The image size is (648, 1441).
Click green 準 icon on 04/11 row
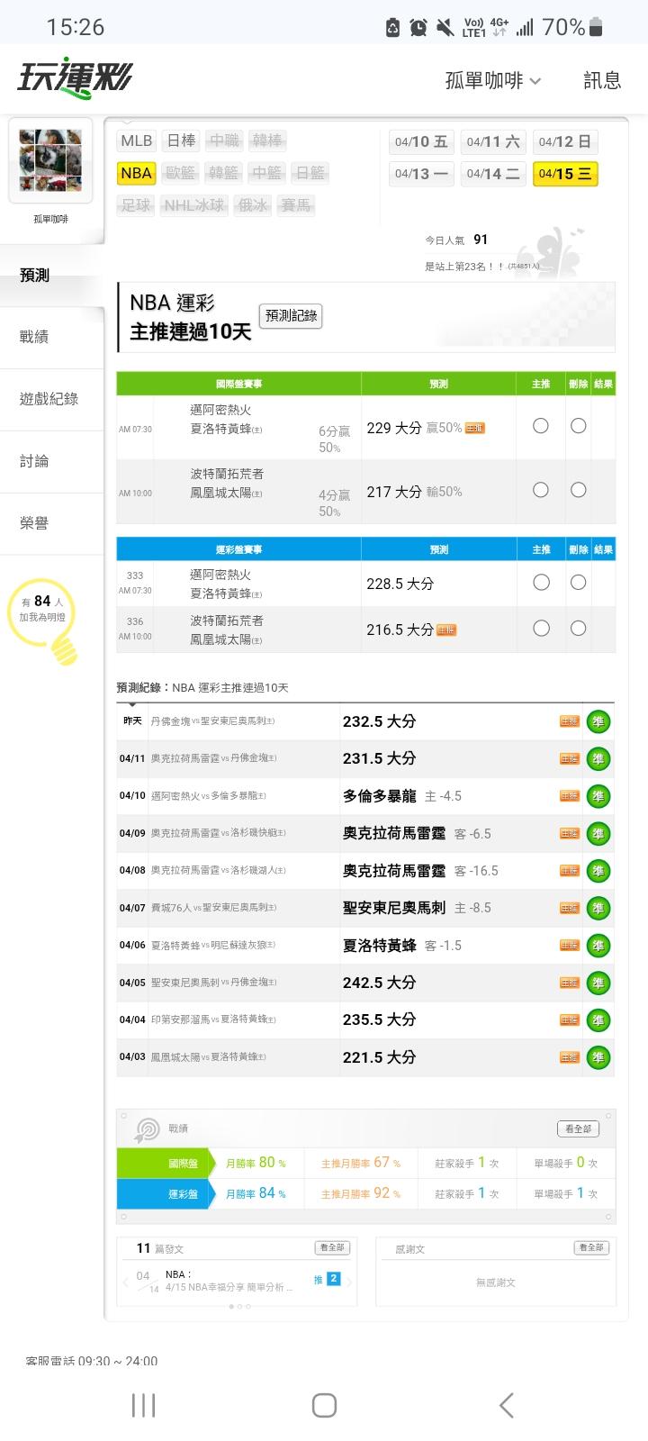pos(598,759)
